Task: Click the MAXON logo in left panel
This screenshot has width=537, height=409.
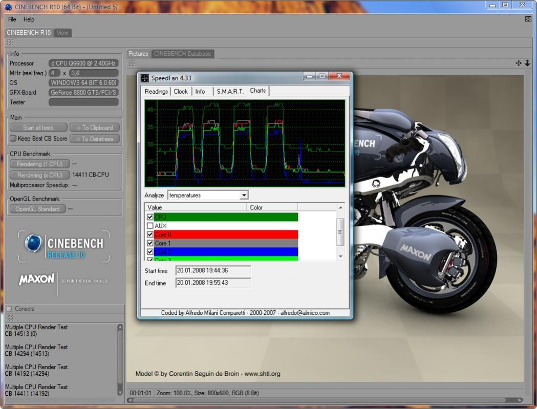Action: pos(37,279)
